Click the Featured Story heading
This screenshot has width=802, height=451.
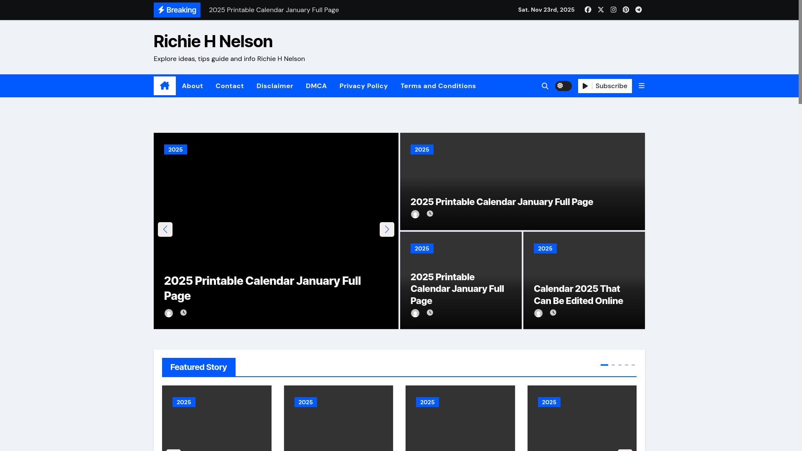point(199,367)
